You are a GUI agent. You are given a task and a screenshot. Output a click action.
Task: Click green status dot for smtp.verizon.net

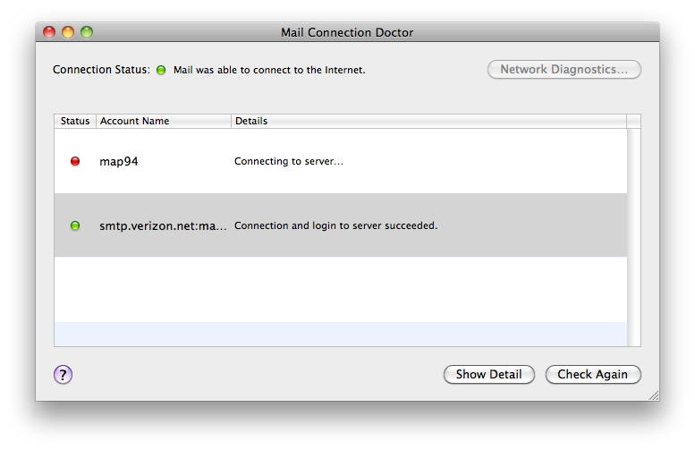[x=75, y=226]
